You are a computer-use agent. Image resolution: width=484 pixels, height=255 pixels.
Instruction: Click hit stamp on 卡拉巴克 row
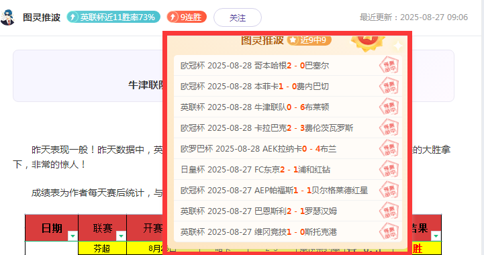[389, 127]
